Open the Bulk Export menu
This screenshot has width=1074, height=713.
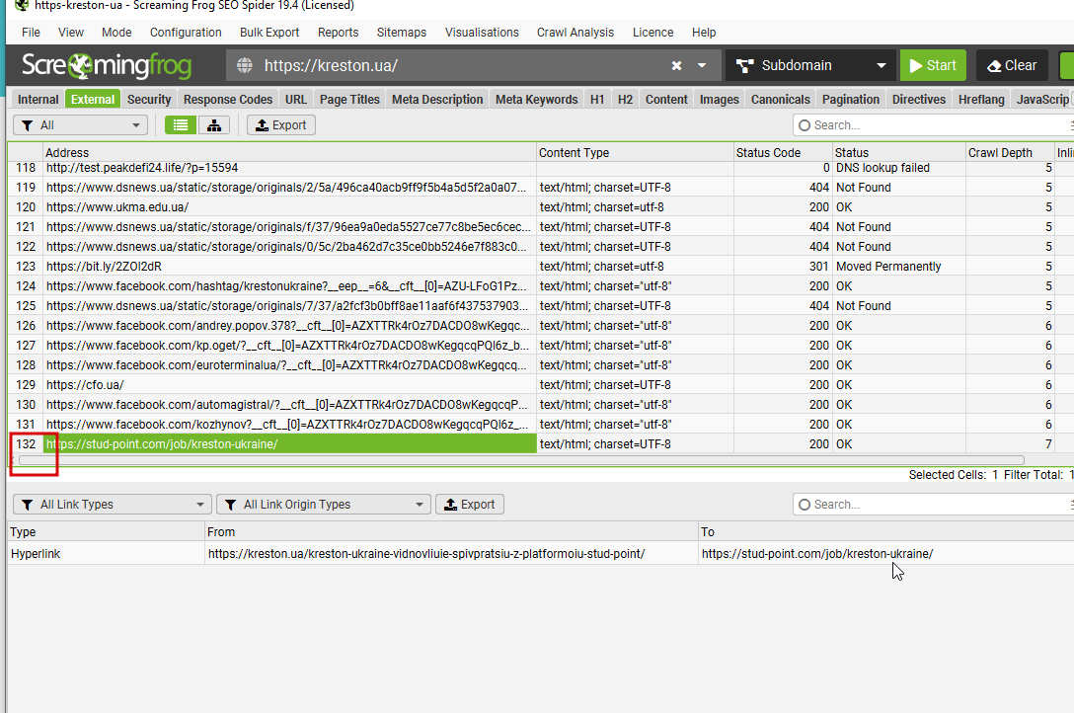pos(269,33)
